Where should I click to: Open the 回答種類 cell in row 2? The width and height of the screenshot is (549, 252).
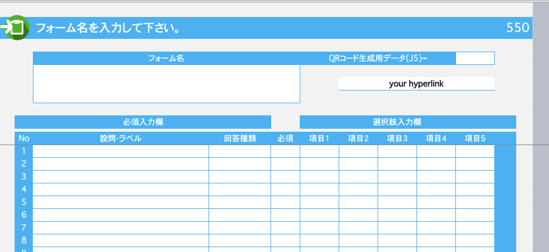coord(240,164)
